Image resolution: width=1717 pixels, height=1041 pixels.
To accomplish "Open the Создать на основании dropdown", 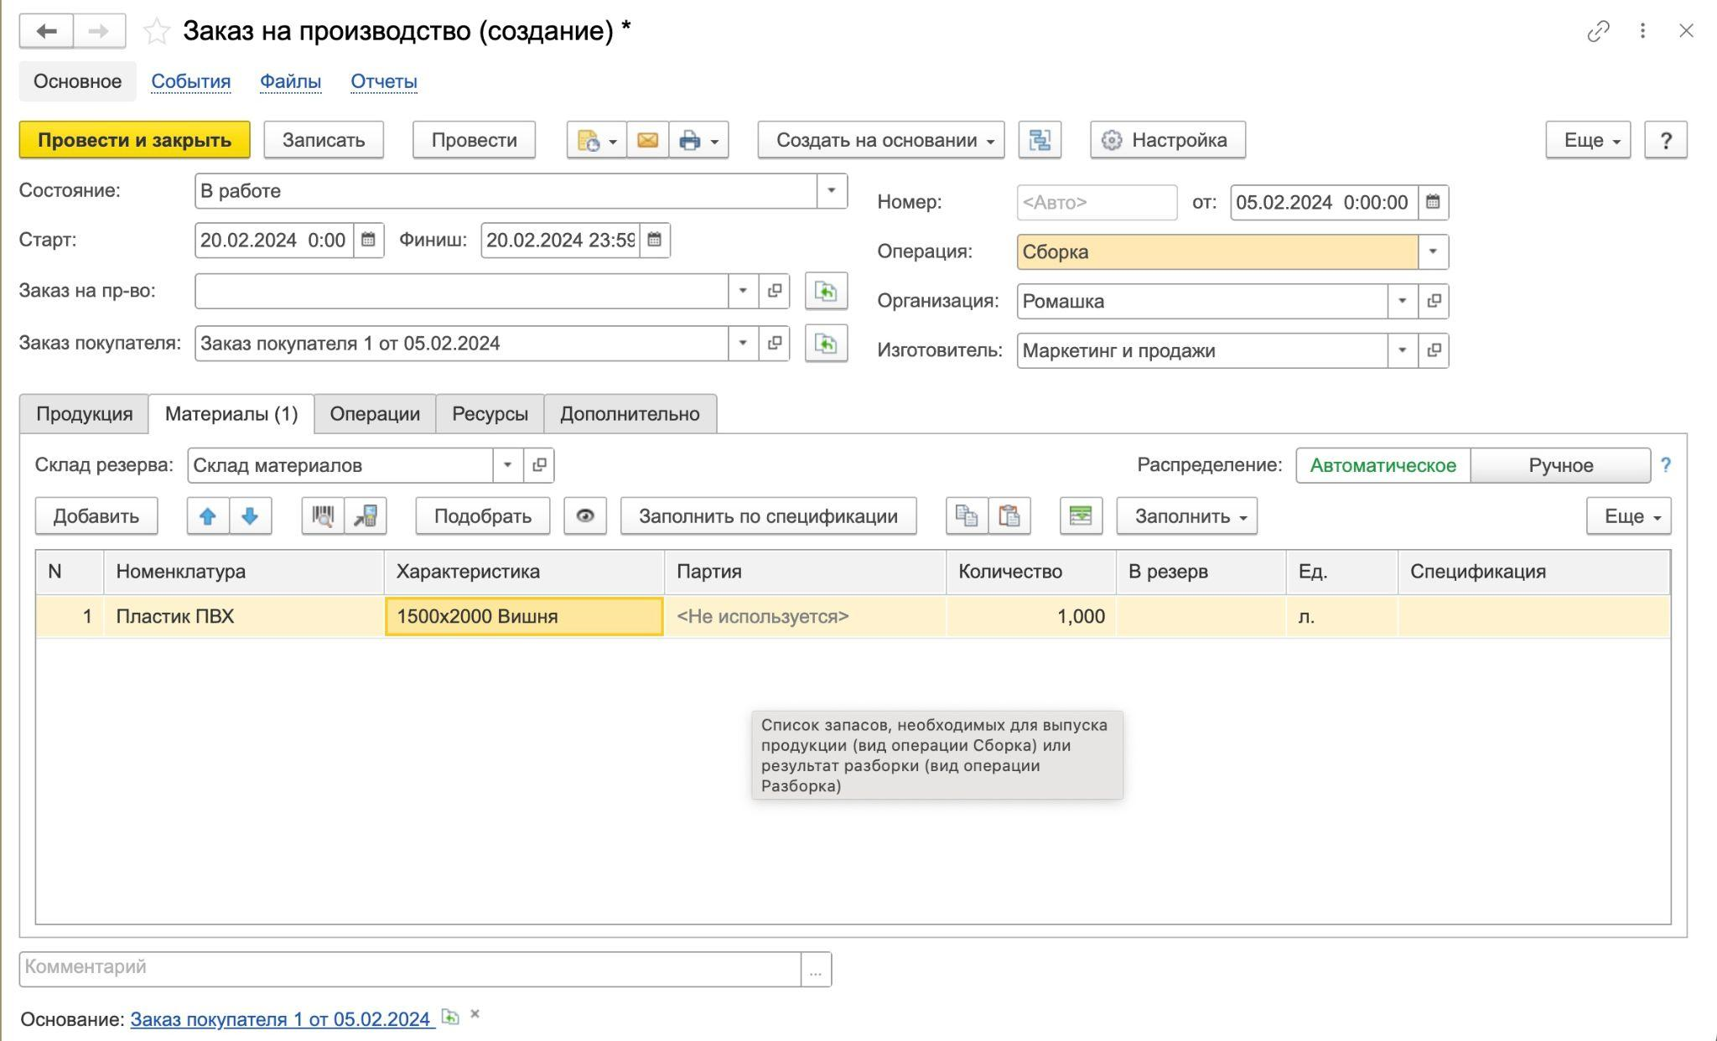I will coord(881,140).
